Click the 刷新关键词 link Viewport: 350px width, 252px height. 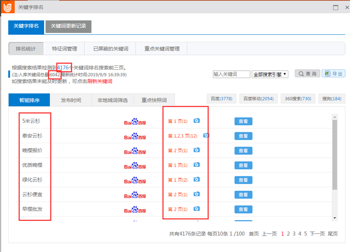100,81
